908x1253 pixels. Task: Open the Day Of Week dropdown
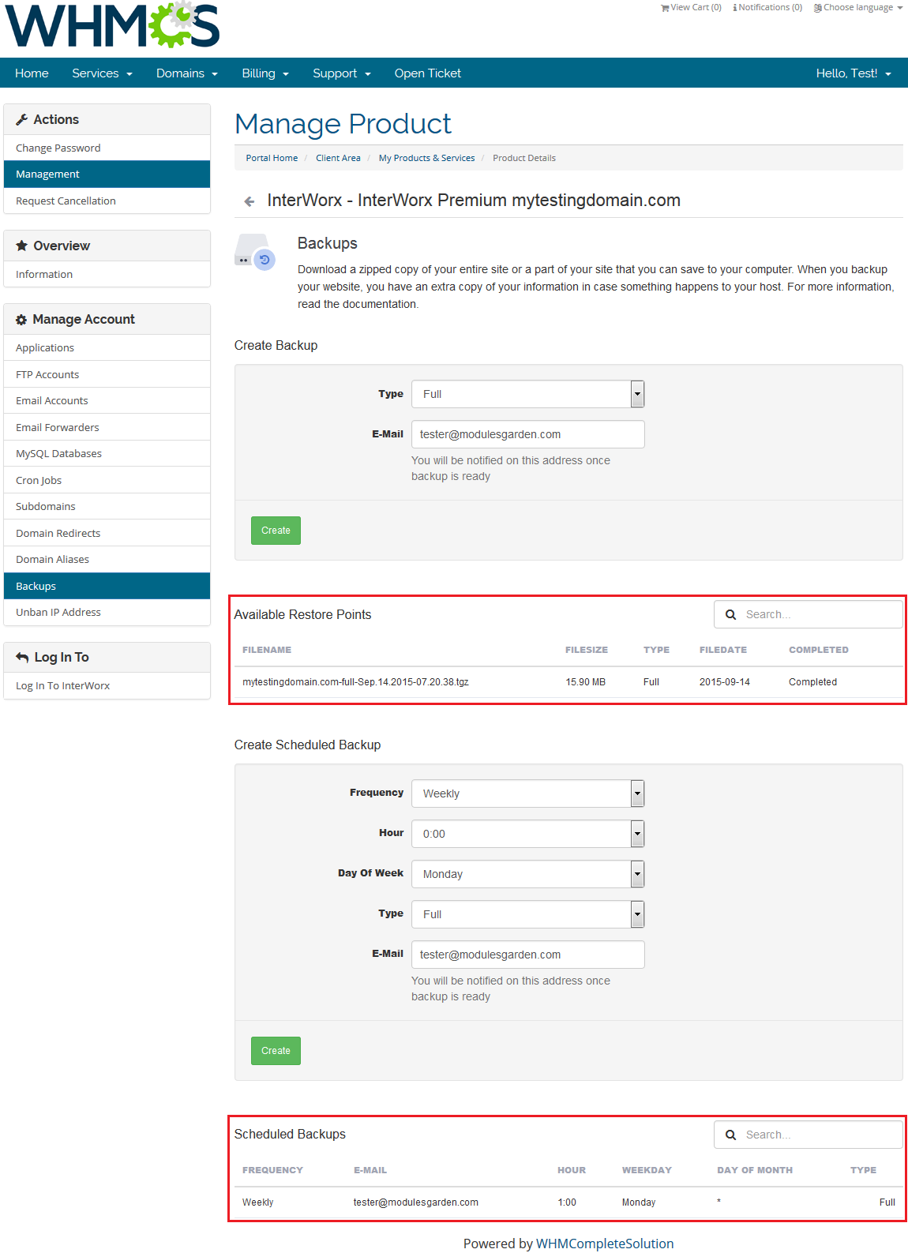(528, 874)
